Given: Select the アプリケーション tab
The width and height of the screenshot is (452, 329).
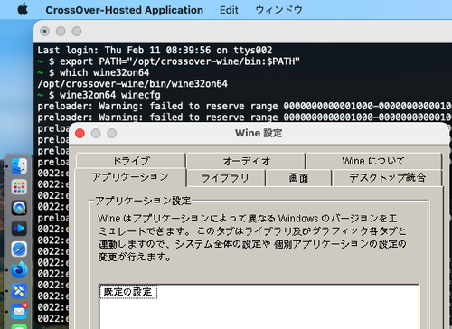Looking at the screenshot, I should coord(130,177).
